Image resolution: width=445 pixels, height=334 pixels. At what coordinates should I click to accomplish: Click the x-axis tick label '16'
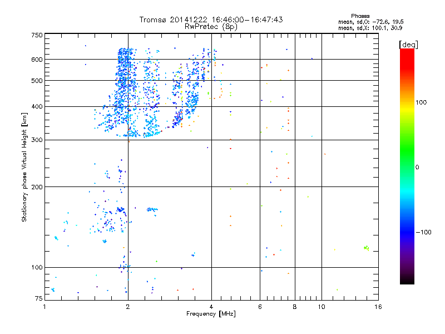coord(378,307)
